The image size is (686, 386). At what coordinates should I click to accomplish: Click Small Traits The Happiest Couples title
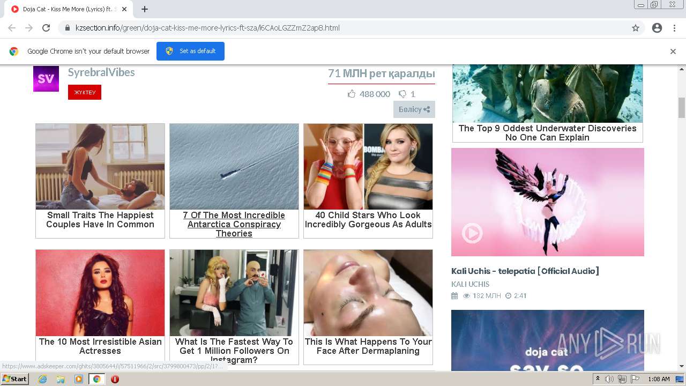pyautogui.click(x=100, y=220)
